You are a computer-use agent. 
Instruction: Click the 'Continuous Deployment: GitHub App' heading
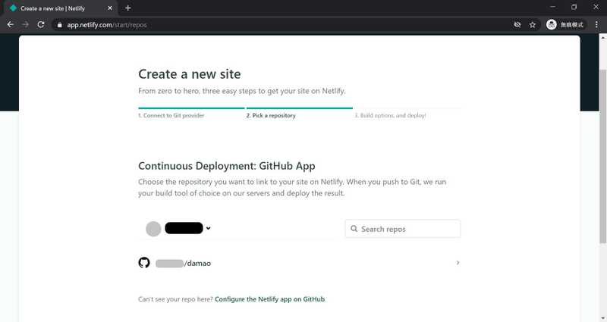(226, 166)
